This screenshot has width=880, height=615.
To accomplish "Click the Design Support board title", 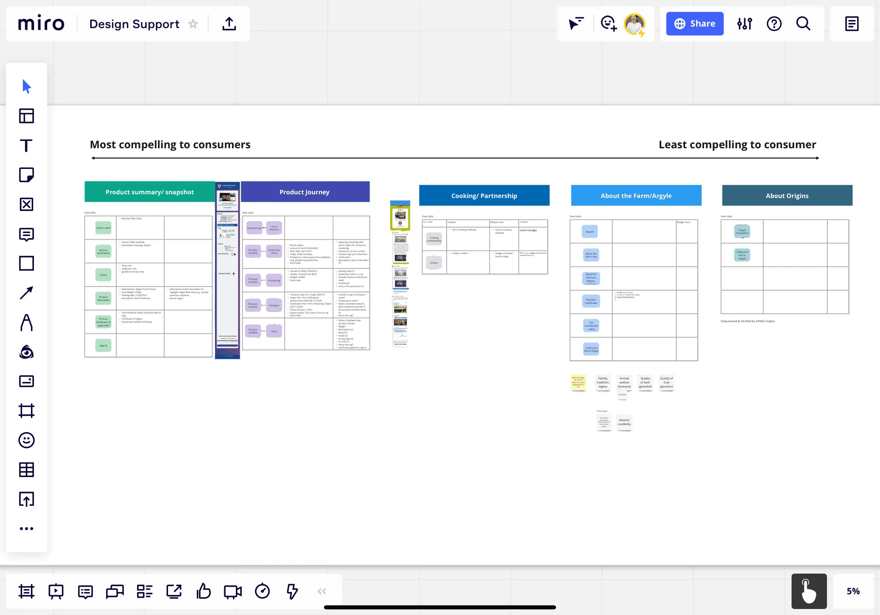I will [134, 24].
